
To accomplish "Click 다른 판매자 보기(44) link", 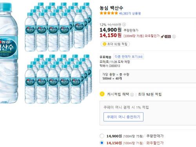I will coord(129,56).
